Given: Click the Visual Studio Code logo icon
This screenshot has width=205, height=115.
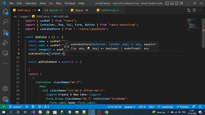Looking at the screenshot, I should [4, 3].
